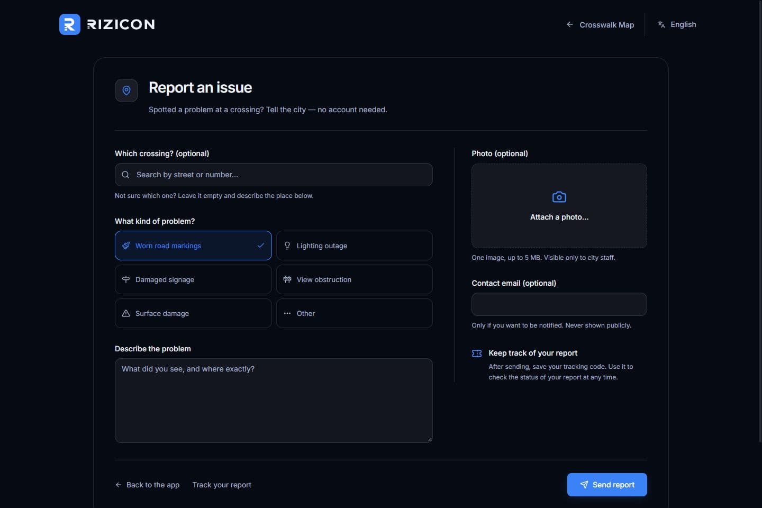The image size is (762, 508).
Task: Click the Keep track of your report heading
Action: point(533,353)
